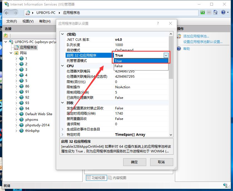Image resolution: width=233 pixels, height=191 pixels.
Task: Switch to the 内容视图 tab
Action: [x=117, y=178]
